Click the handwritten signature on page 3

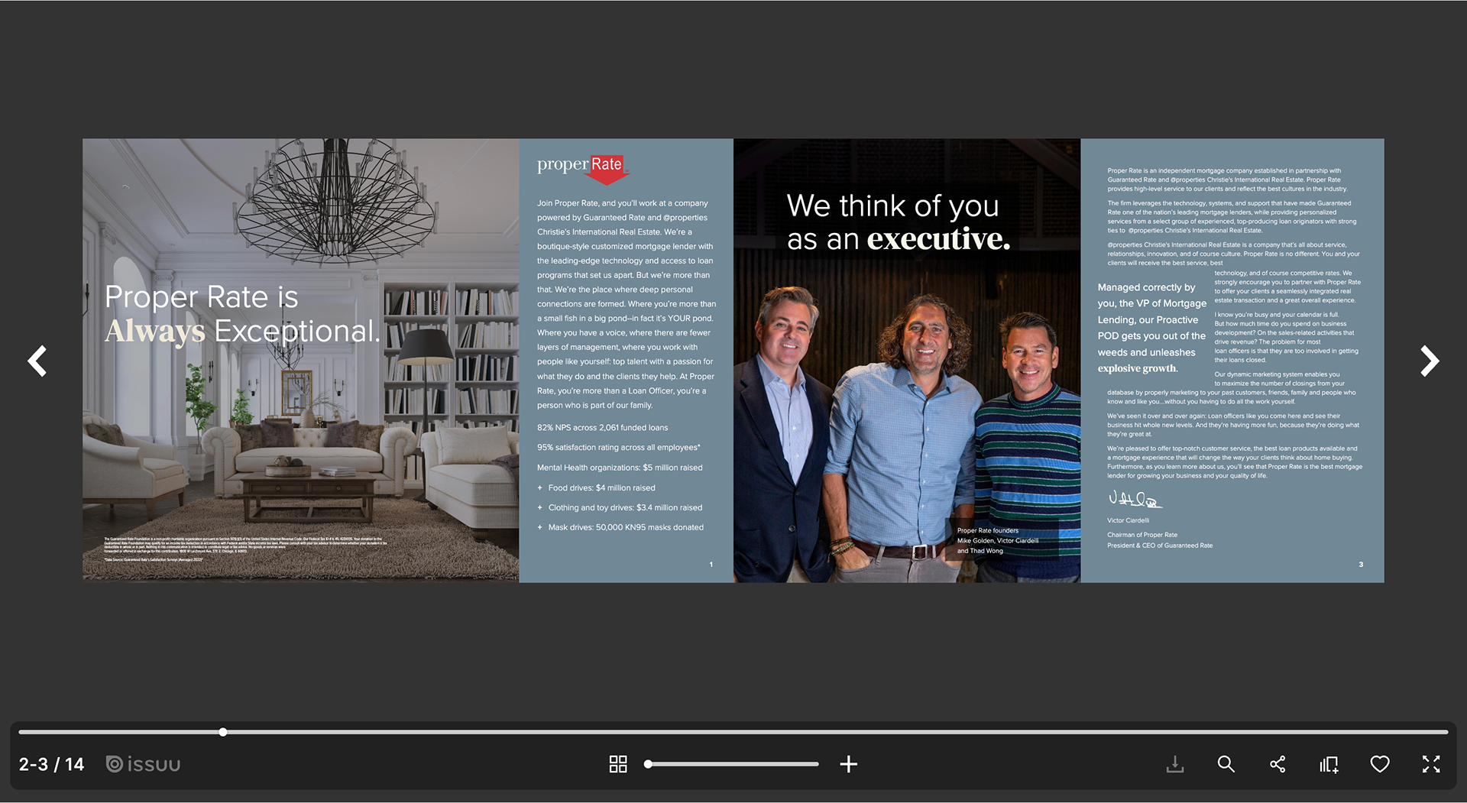coord(1135,499)
